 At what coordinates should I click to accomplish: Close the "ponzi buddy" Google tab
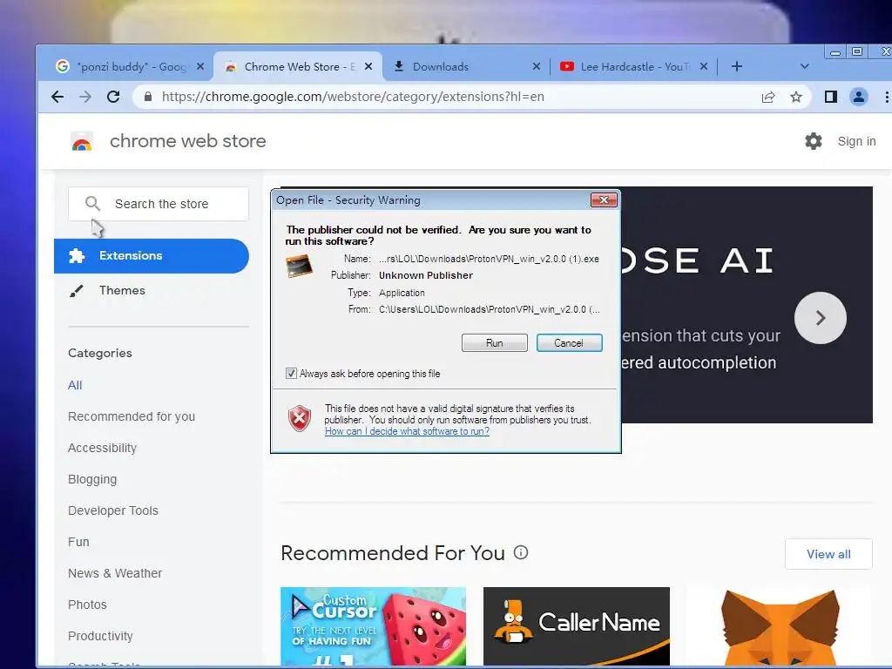tap(200, 66)
